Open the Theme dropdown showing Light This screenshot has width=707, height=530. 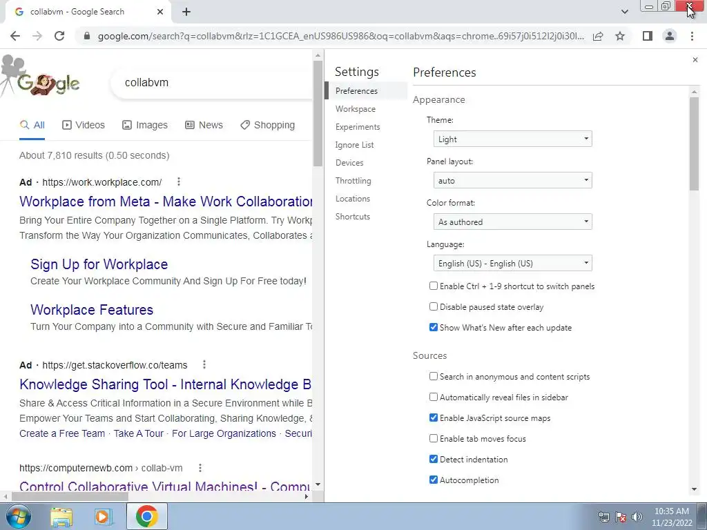coord(513,139)
